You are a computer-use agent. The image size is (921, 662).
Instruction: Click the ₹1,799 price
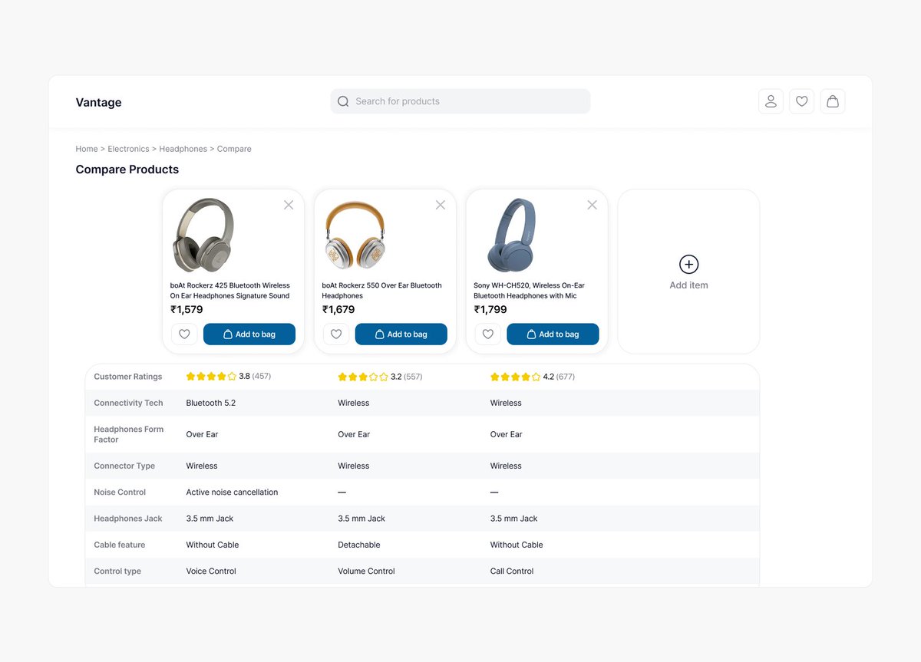[x=490, y=310]
